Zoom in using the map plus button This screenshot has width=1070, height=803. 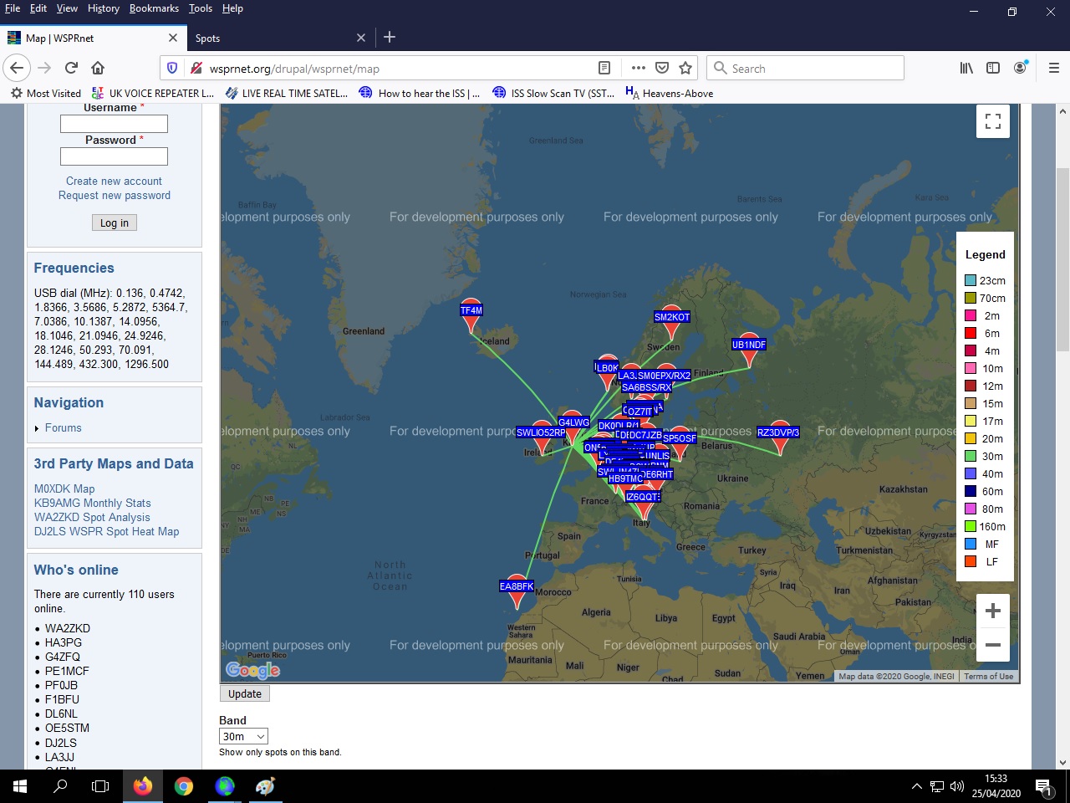(x=992, y=611)
